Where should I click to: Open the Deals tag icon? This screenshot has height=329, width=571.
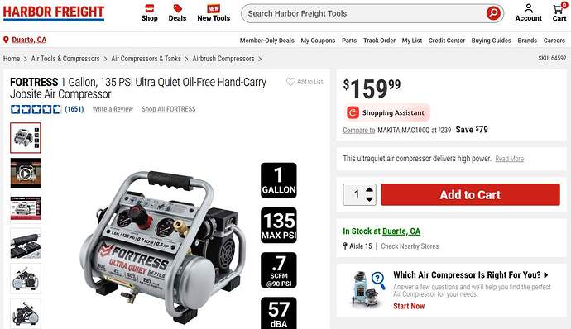pyautogui.click(x=177, y=8)
